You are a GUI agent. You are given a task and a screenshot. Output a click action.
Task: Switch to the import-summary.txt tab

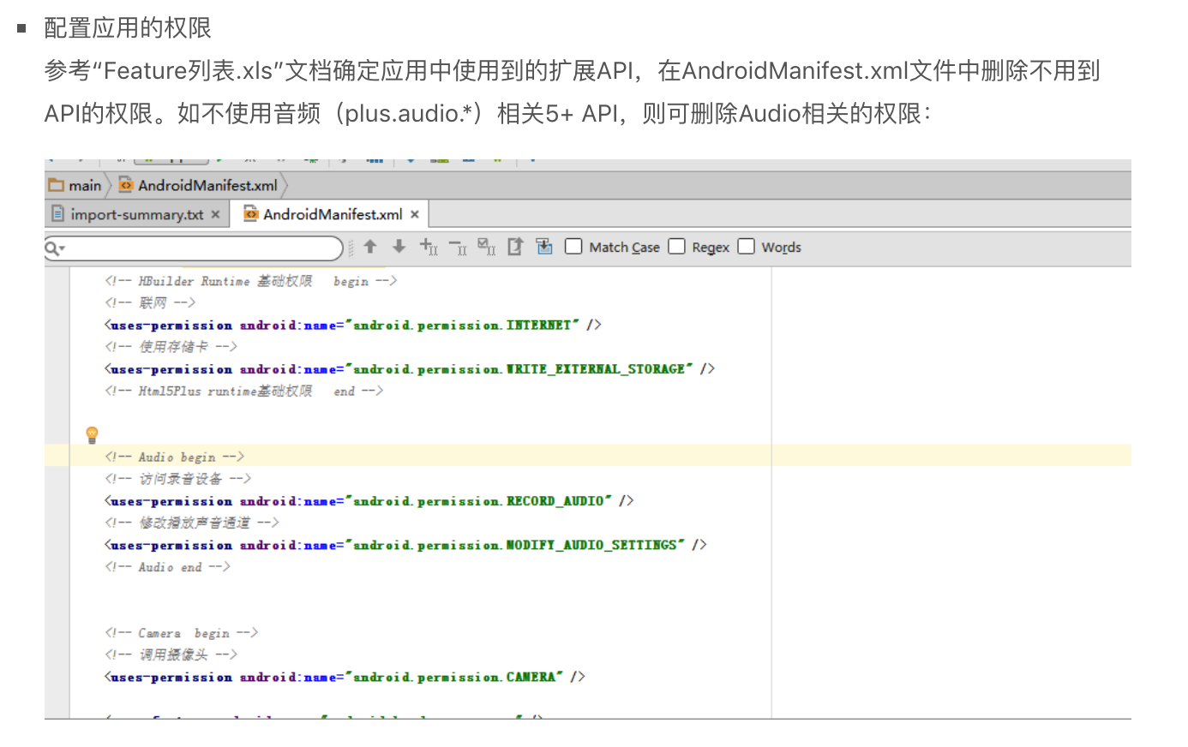(137, 214)
